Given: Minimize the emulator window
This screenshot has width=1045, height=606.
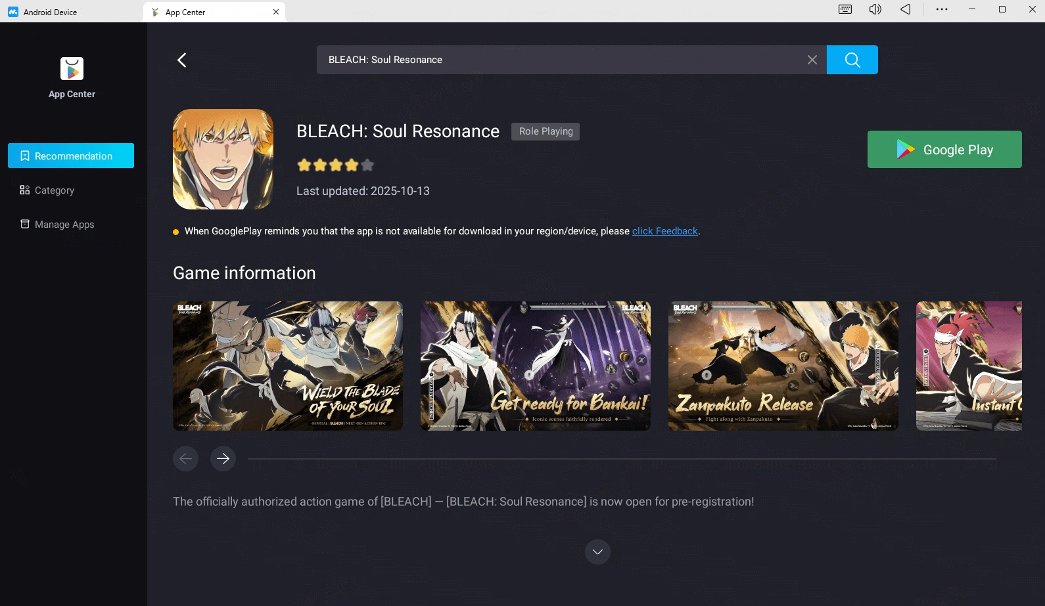Looking at the screenshot, I should 972,9.
